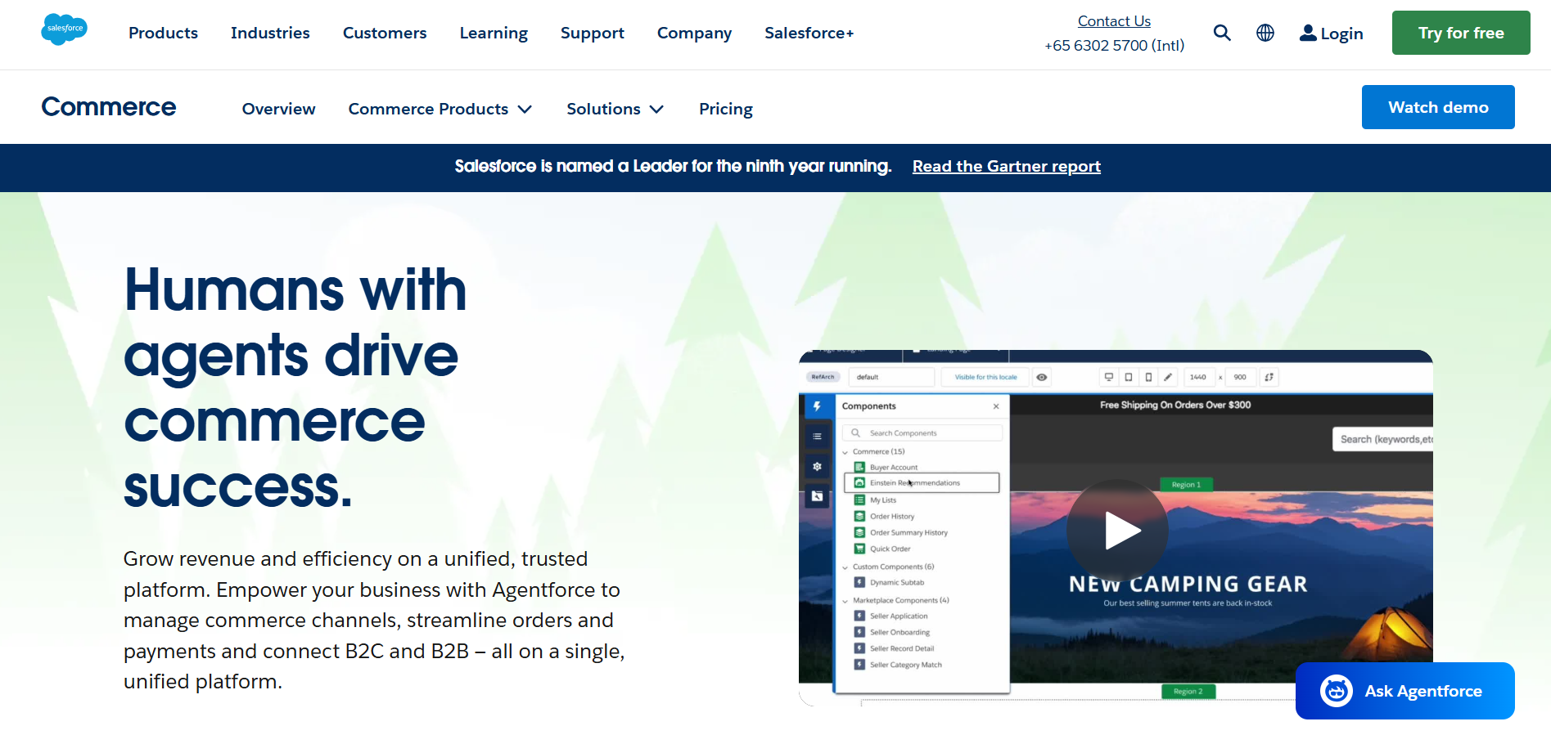Click the Salesforce cloud logo
This screenshot has width=1551, height=744.
pyautogui.click(x=64, y=29)
